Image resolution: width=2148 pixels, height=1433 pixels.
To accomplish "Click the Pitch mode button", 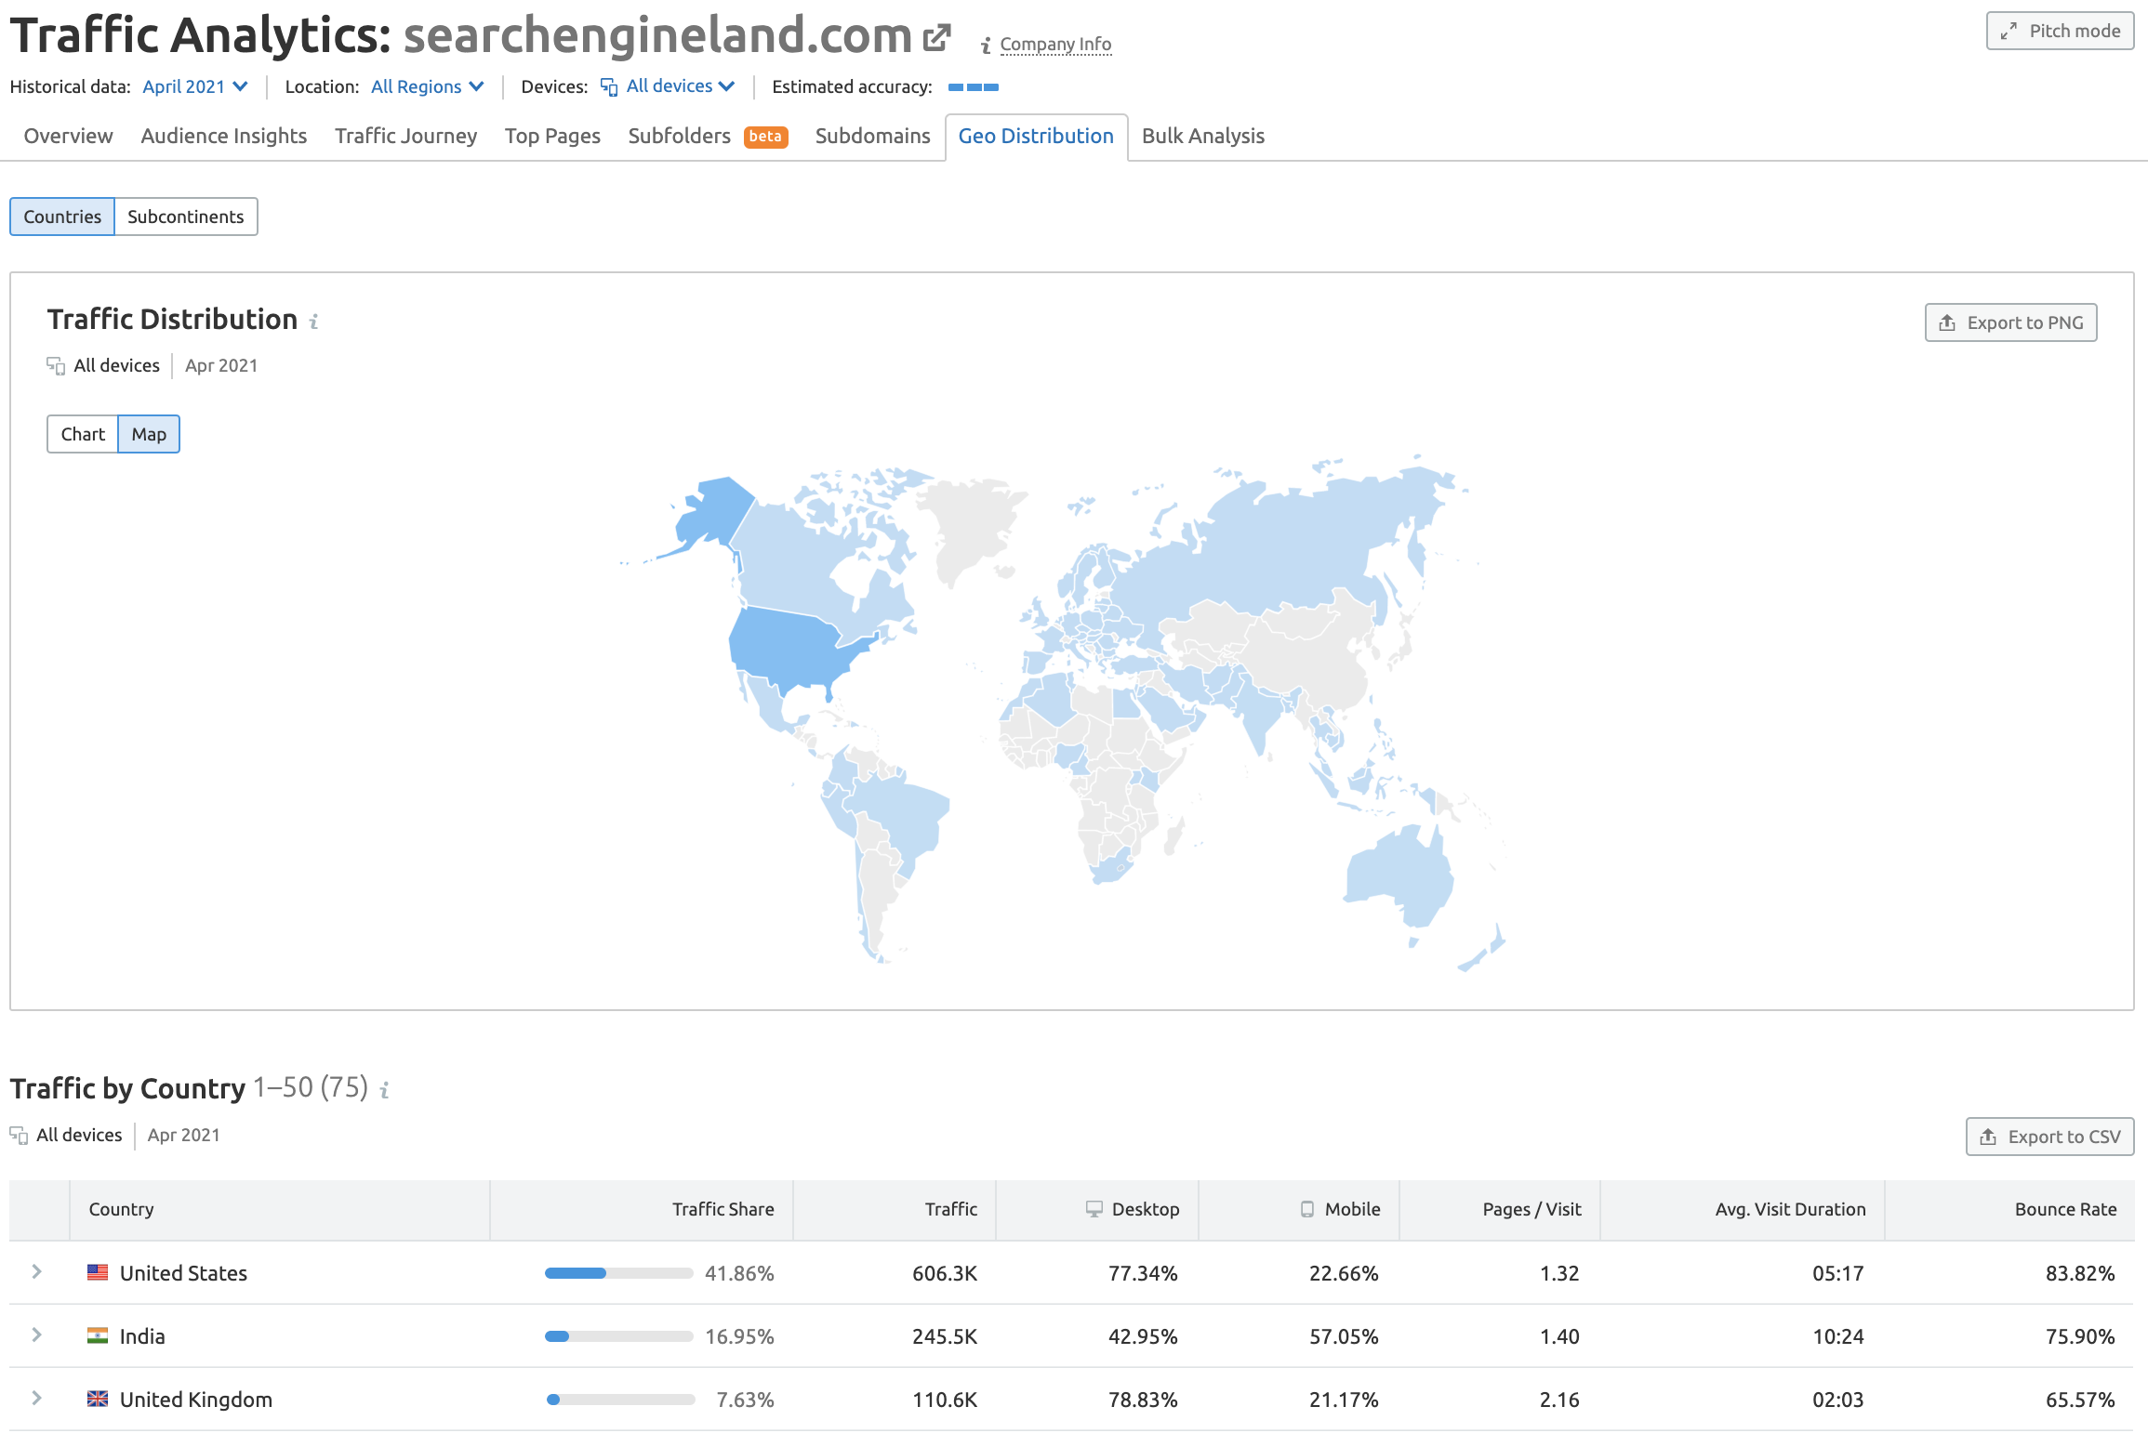I will [x=2060, y=31].
